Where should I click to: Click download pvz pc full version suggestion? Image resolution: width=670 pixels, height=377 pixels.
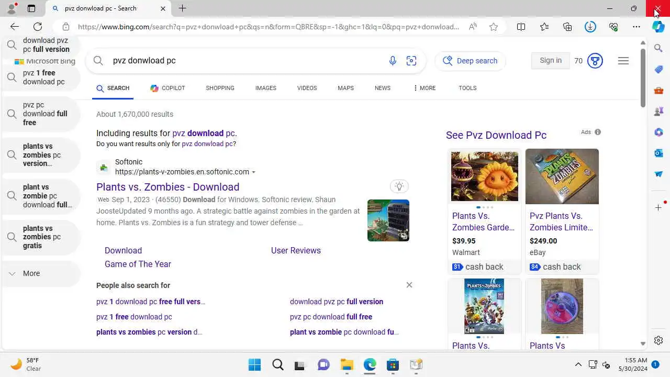click(x=337, y=302)
